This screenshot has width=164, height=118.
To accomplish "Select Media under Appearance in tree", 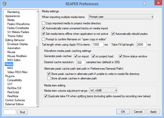I will [11, 20].
